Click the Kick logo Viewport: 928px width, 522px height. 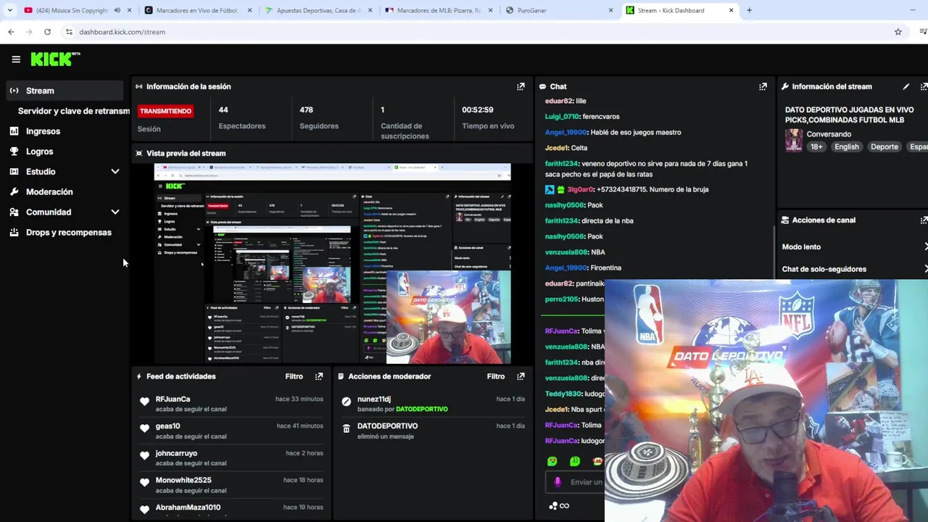point(55,59)
